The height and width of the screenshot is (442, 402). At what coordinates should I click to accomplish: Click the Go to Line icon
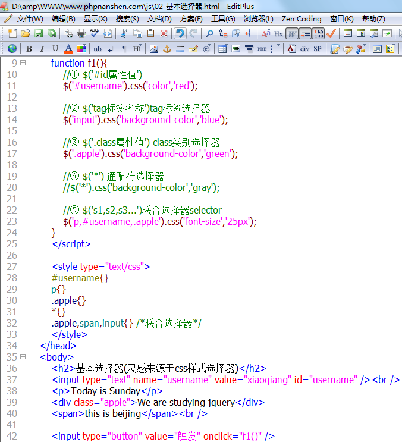pos(249,33)
